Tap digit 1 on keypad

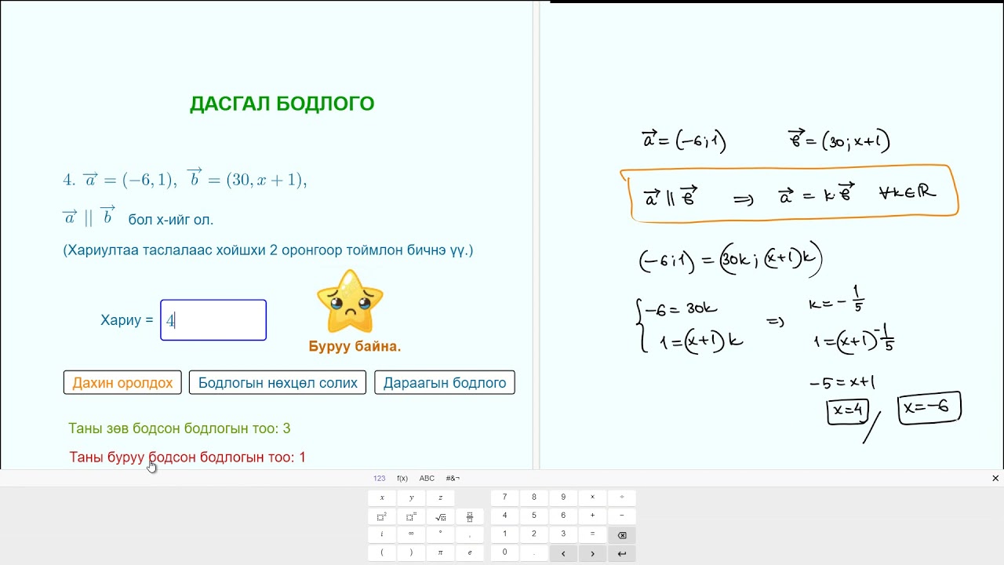point(504,534)
